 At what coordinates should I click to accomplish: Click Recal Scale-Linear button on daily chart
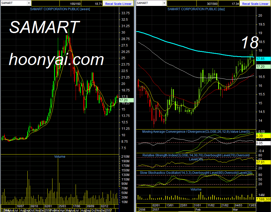255,3
